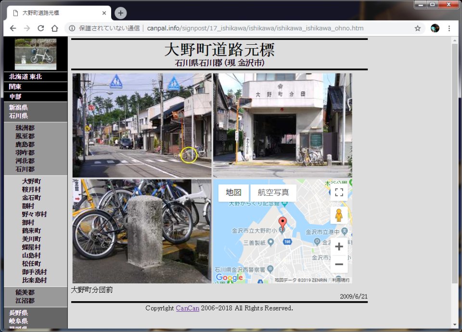462x332 pixels.
Task: Open a new tab with the plus button
Action: [x=120, y=13]
